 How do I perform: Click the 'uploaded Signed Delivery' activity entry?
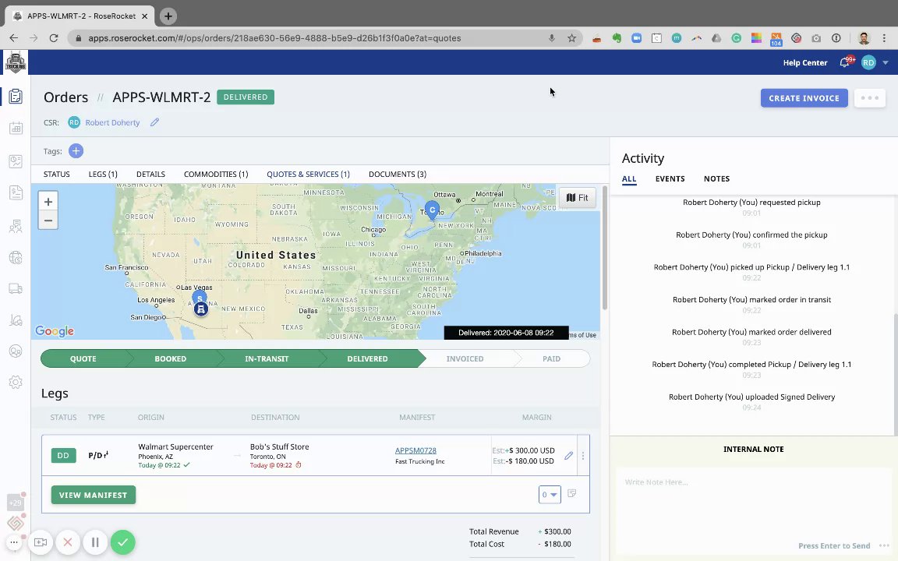pyautogui.click(x=751, y=397)
